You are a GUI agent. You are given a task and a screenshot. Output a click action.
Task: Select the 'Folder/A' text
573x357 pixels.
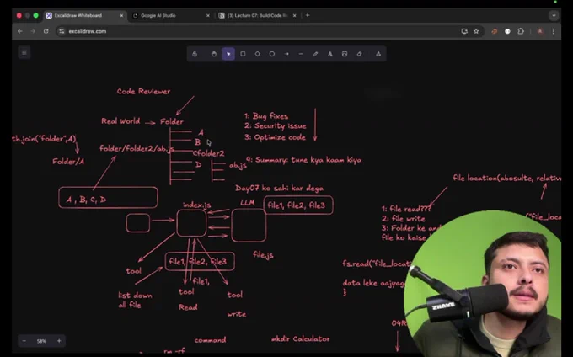[x=68, y=162]
